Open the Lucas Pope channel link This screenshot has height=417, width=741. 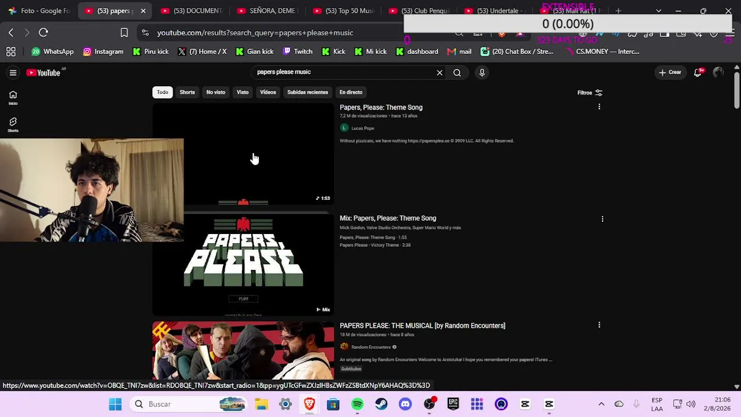[363, 128]
